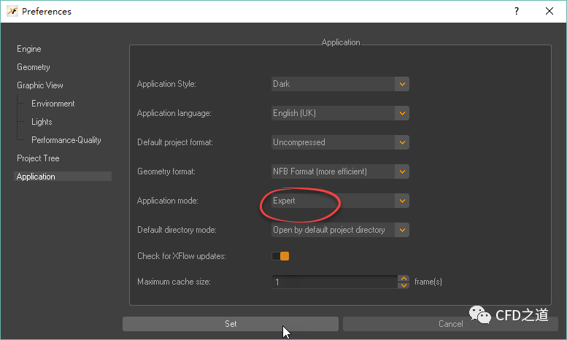
Task: Click the help question mark button
Action: click(517, 12)
